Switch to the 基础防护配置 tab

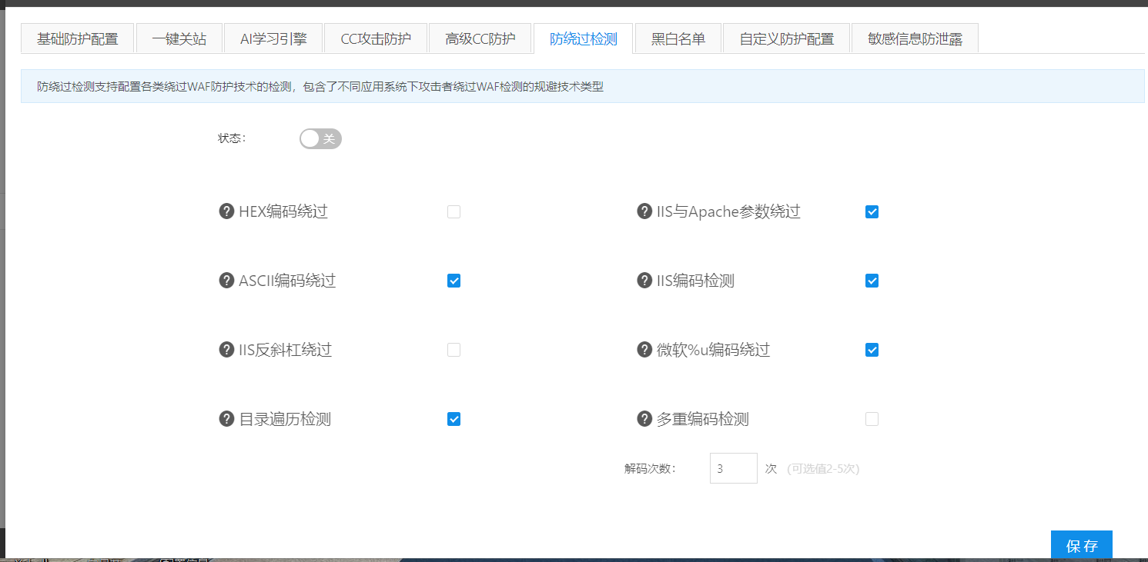pos(78,38)
